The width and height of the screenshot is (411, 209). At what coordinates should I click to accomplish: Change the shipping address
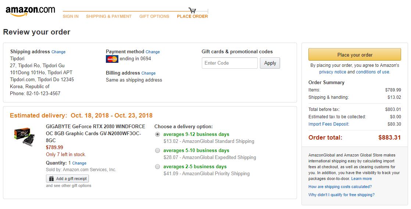click(58, 52)
